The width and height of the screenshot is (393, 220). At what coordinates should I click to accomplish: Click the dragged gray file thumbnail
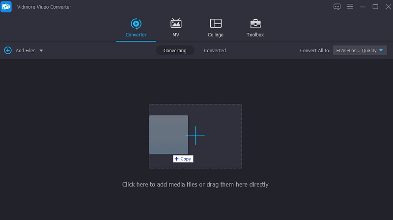(168, 134)
